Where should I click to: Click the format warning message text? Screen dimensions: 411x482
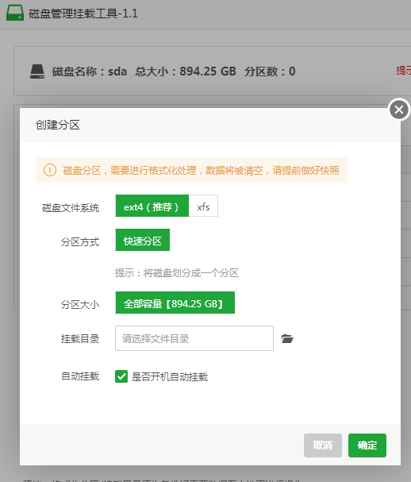(201, 170)
